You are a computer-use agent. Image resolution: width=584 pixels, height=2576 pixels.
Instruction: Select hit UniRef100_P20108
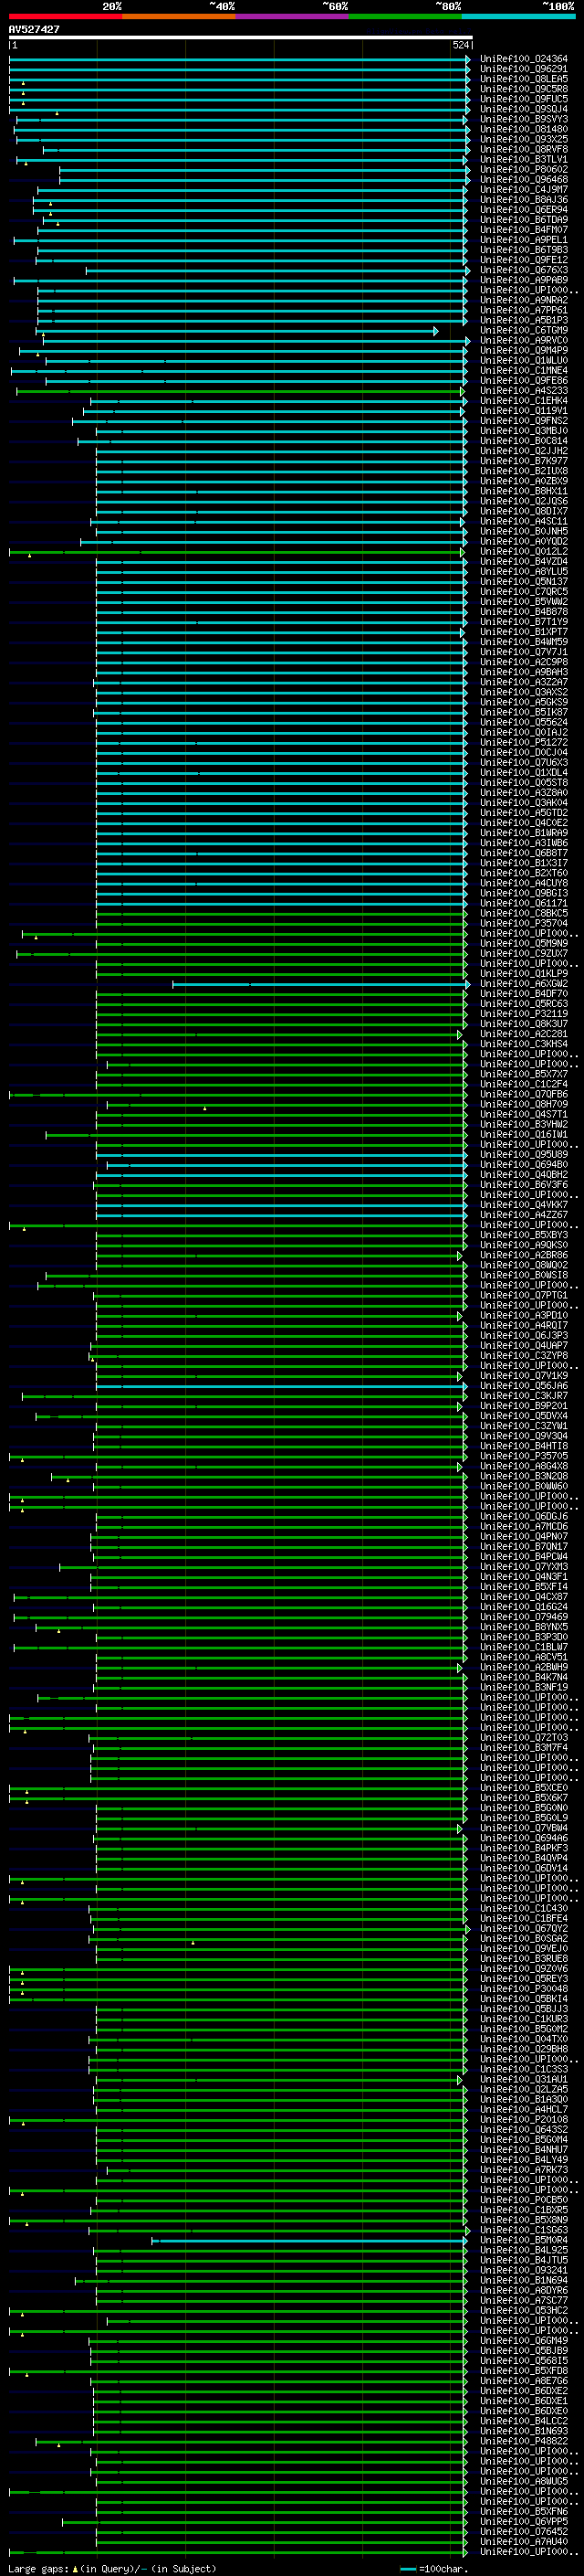click(523, 2120)
